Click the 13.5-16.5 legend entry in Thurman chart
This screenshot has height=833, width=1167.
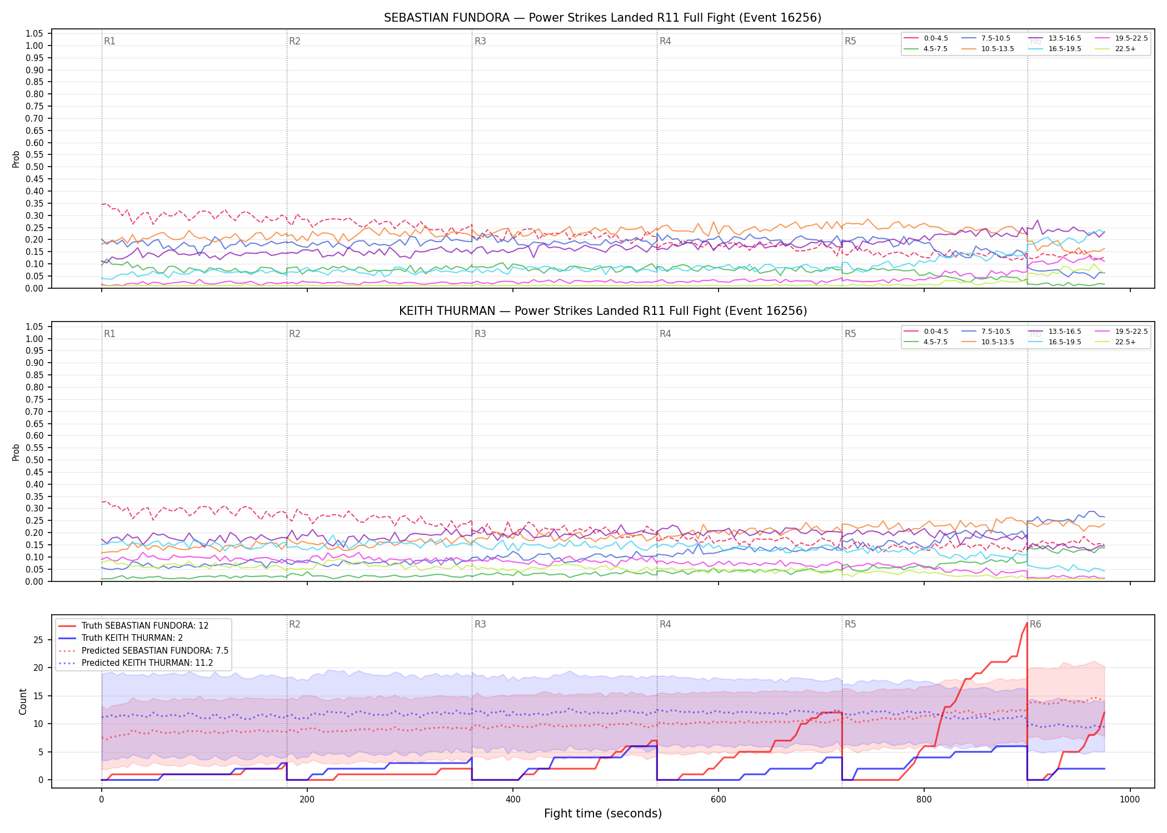pyautogui.click(x=1055, y=332)
